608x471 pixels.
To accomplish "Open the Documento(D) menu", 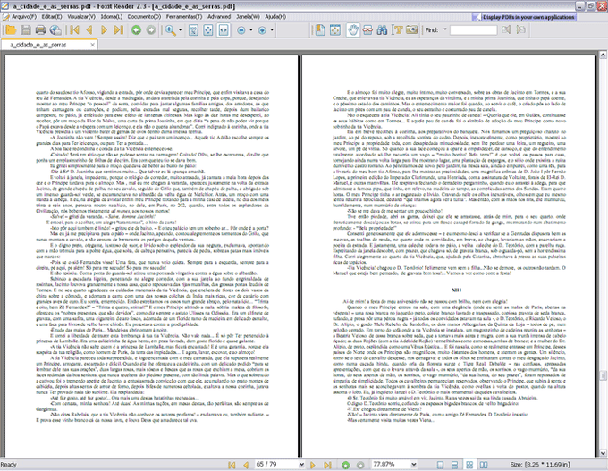I will [144, 17].
